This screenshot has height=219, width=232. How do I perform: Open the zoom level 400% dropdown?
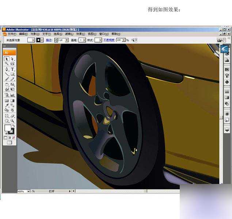[x=28, y=191]
